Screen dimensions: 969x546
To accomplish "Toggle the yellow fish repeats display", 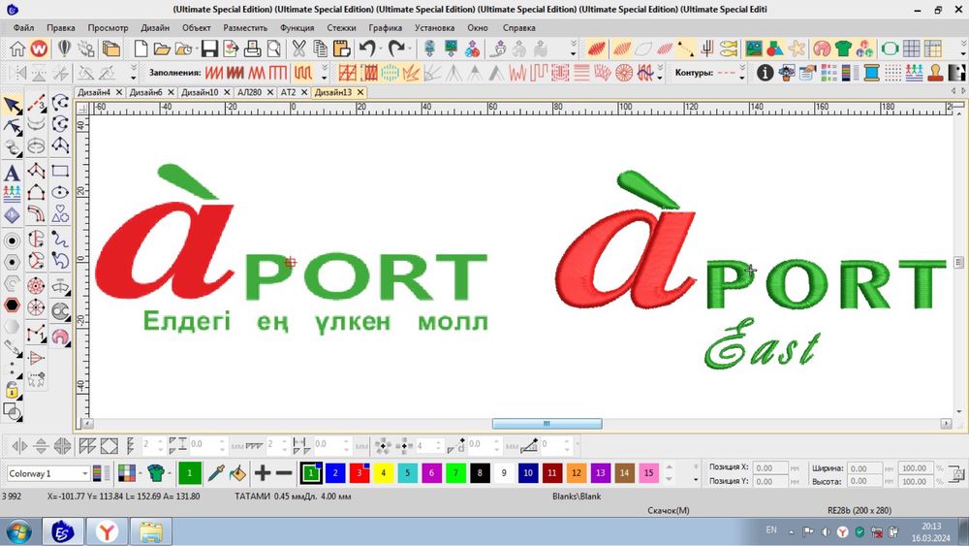I will [x=730, y=48].
